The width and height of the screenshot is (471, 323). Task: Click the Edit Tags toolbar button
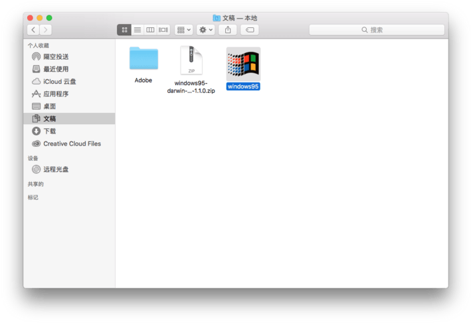coord(250,30)
